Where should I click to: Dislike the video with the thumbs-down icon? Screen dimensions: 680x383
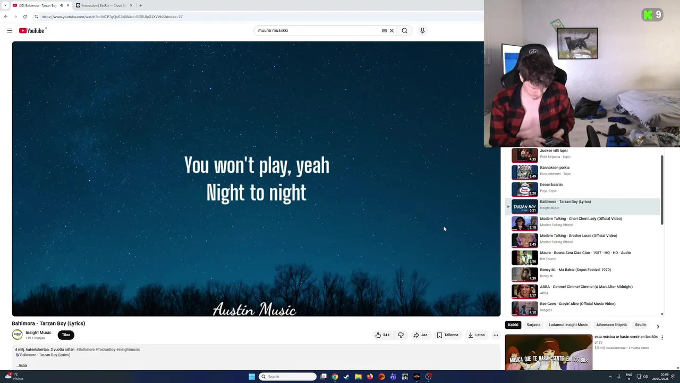pyautogui.click(x=401, y=335)
